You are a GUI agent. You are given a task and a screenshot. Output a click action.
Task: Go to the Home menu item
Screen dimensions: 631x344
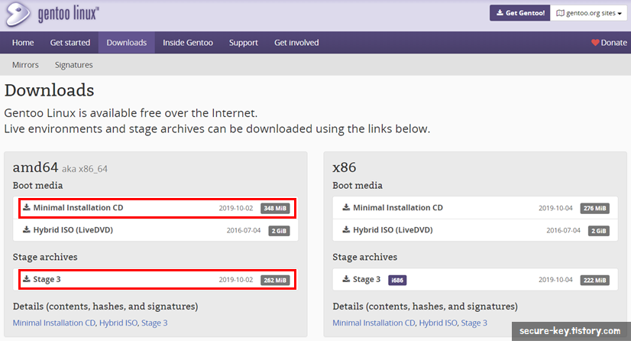(23, 43)
